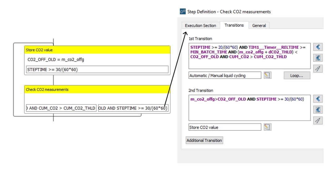Click the top blue arrow icon beside 1st Transition

click(318, 47)
